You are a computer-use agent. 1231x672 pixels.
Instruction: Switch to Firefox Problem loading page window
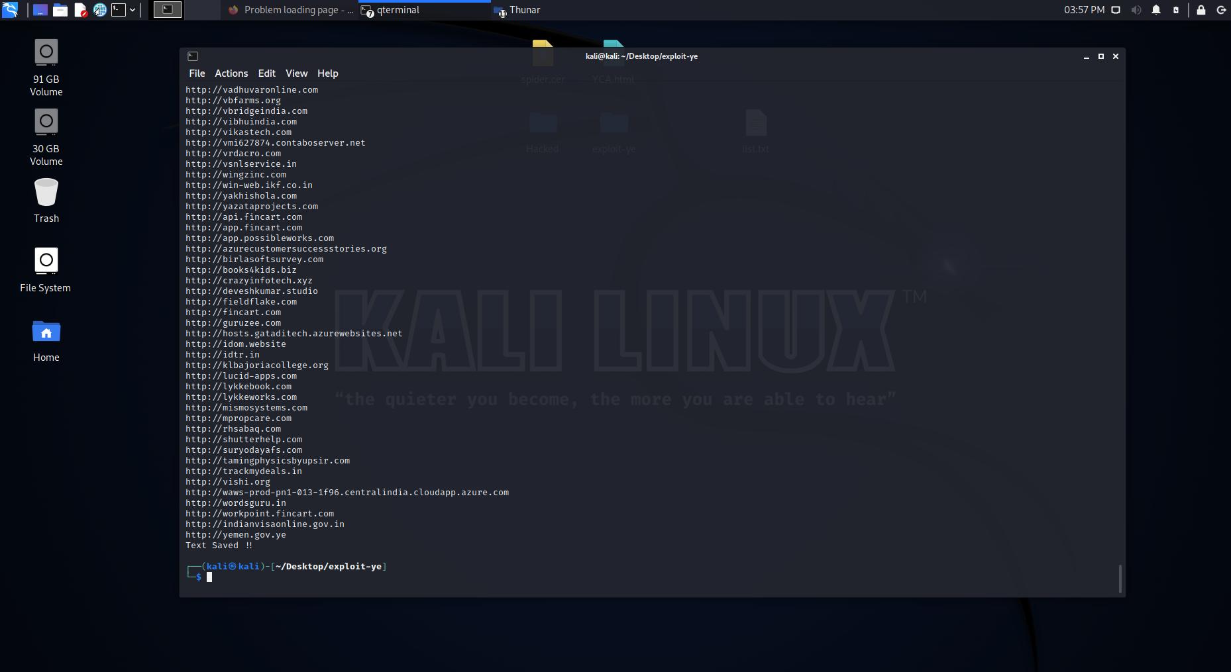pyautogui.click(x=290, y=10)
